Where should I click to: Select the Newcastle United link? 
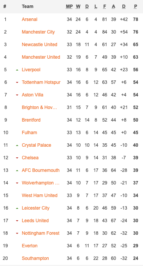point(40,45)
